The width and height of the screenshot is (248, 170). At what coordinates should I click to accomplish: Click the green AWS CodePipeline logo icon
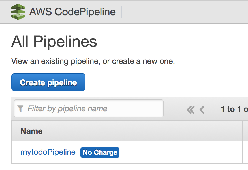[18, 12]
